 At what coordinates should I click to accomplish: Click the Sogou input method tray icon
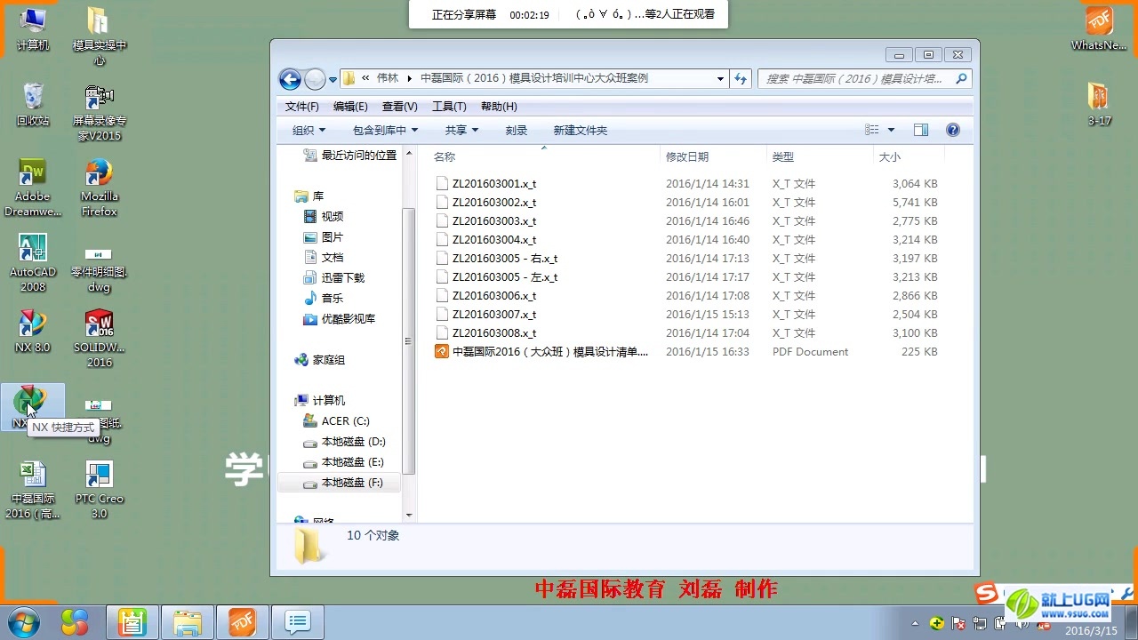click(984, 593)
